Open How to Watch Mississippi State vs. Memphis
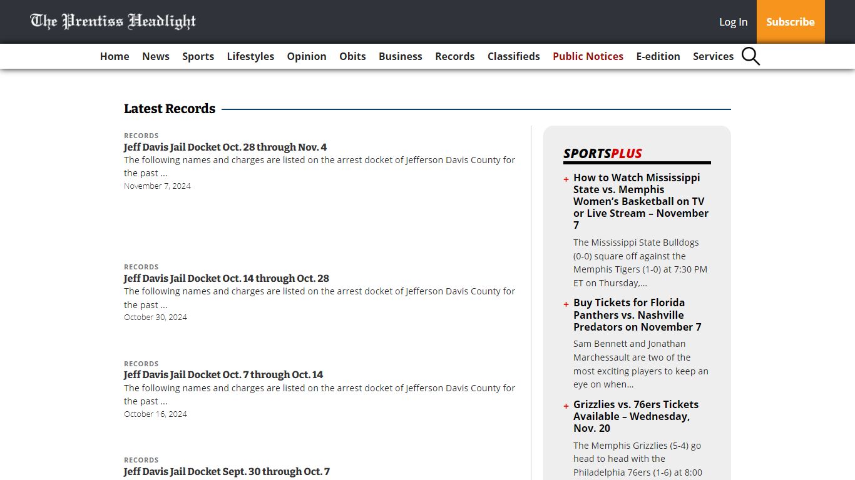The height and width of the screenshot is (480, 855). click(641, 201)
